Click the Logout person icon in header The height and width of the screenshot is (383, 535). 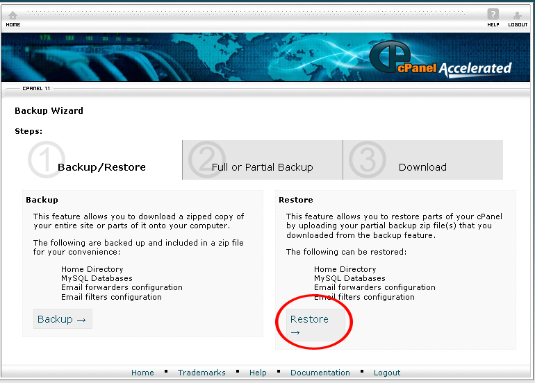coord(517,15)
